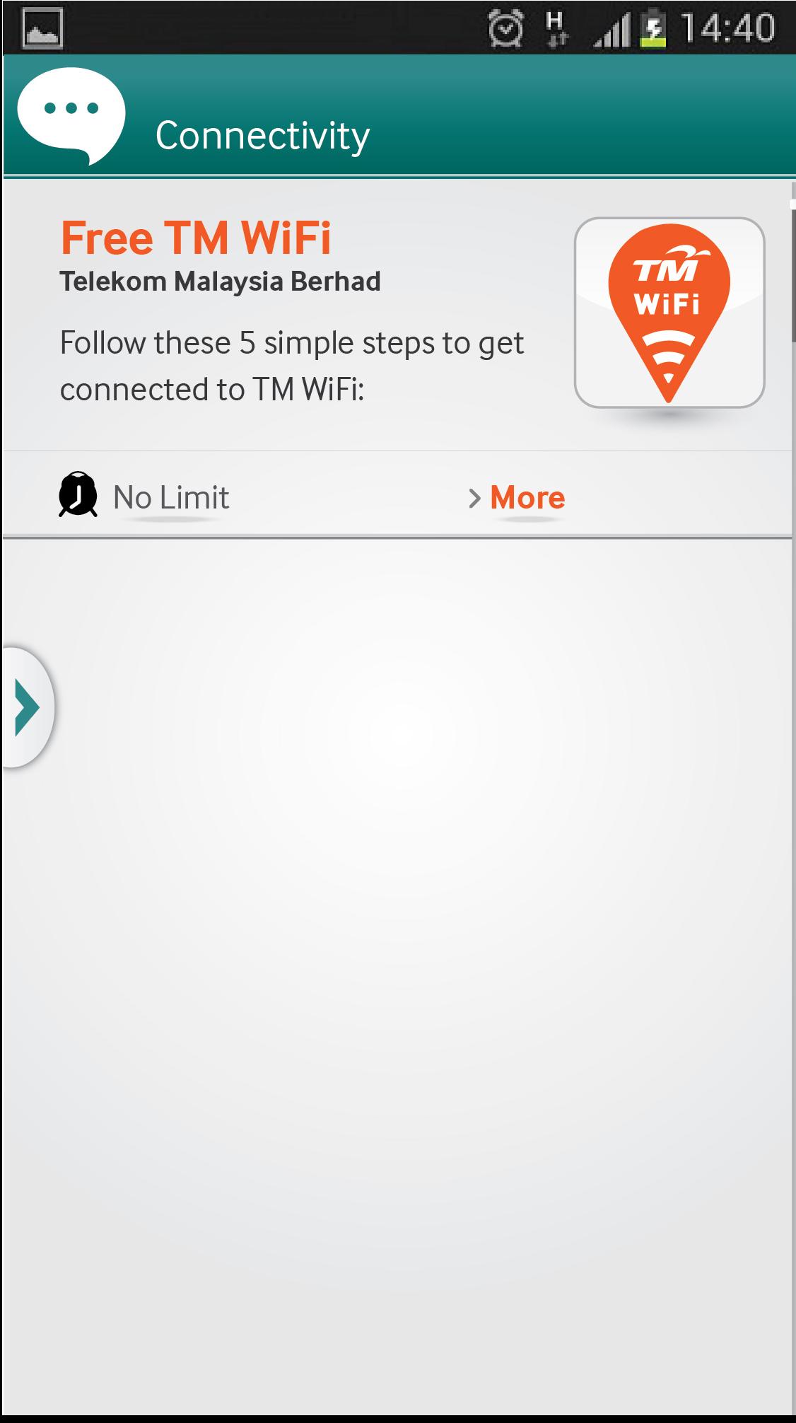Tap the speech bubble app icon
Viewport: 796px width, 1423px height.
71,116
